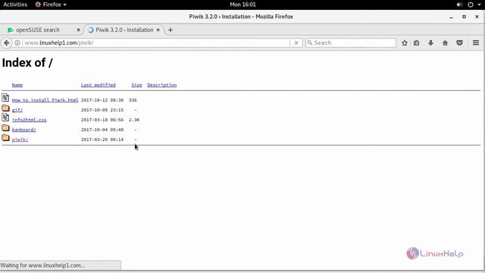Click the file icon beside info2html.css
485x273 pixels.
tap(5, 118)
